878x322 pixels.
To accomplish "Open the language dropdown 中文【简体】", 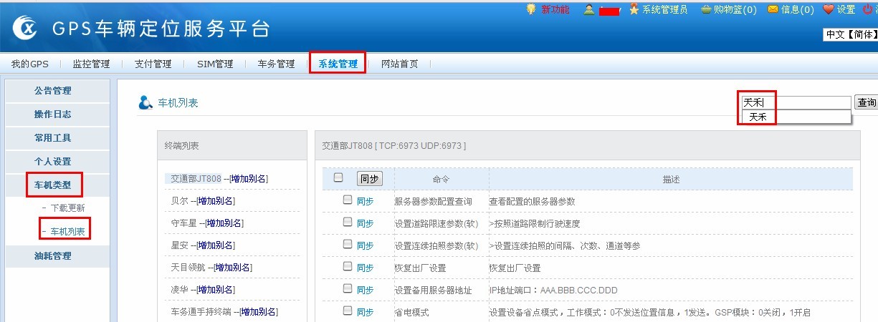I will click(851, 34).
